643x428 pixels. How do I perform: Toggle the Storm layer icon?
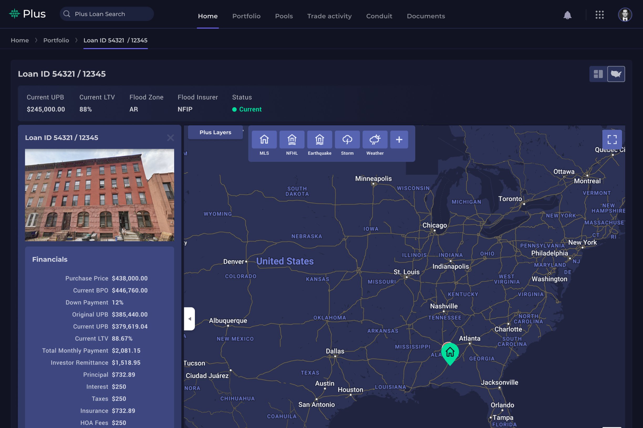347,140
